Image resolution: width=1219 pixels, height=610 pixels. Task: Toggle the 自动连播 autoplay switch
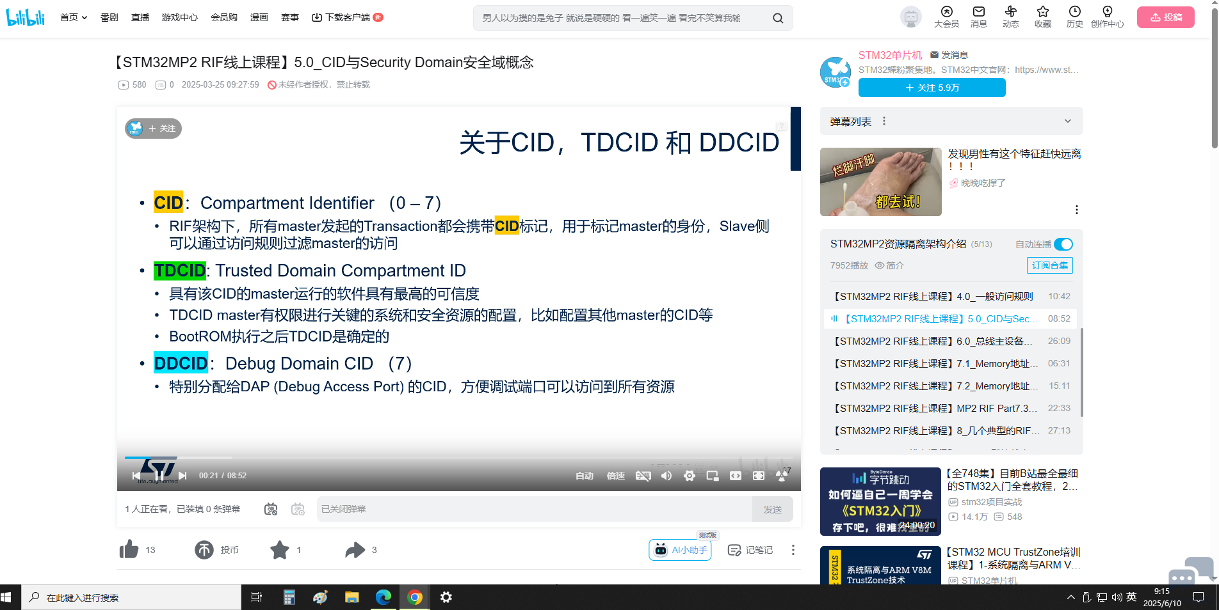click(1063, 244)
